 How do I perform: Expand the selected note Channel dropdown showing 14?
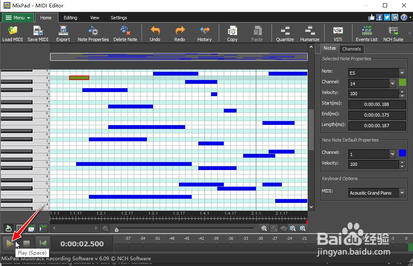[x=392, y=84]
